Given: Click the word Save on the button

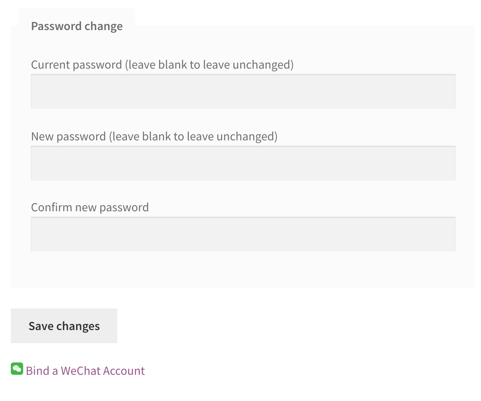Looking at the screenshot, I should tap(41, 326).
